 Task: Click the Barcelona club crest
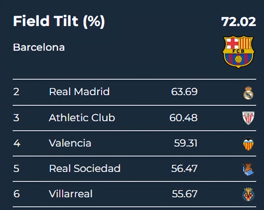[x=238, y=51]
